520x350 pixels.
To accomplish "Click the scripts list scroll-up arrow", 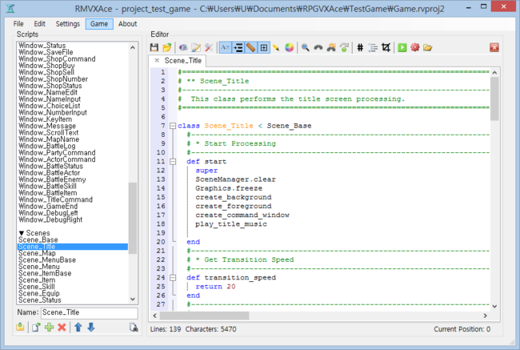I will click(133, 47).
